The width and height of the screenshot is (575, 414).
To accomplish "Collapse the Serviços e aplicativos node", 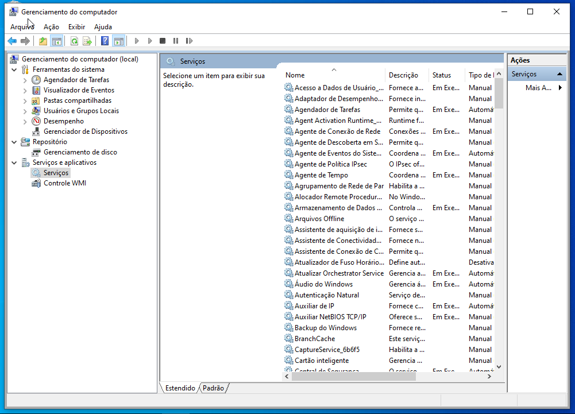I will click(x=14, y=162).
